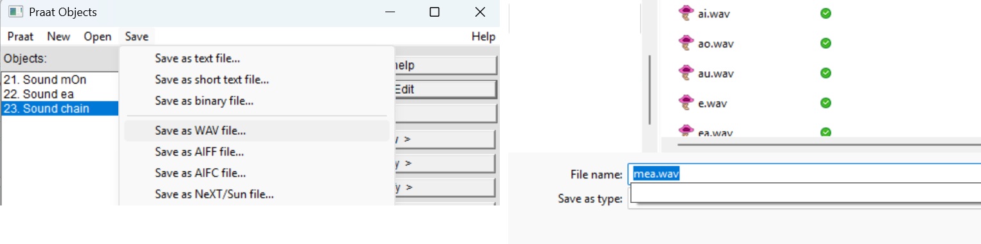
Task: Maximize the Praat Objects window
Action: 434,12
